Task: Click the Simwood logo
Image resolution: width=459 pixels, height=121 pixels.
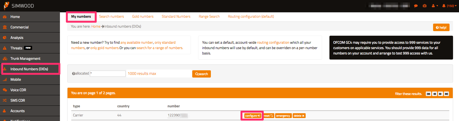Action: tap(18, 6)
